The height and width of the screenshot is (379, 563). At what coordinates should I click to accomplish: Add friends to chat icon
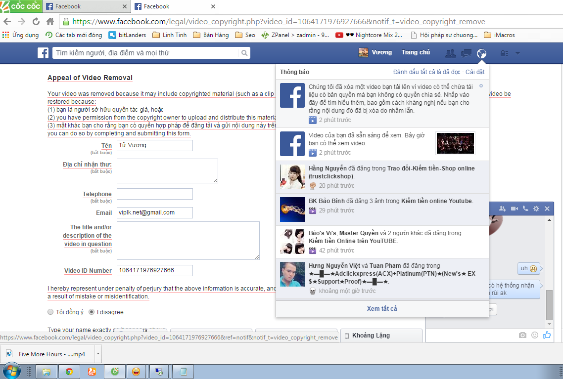pos(503,209)
